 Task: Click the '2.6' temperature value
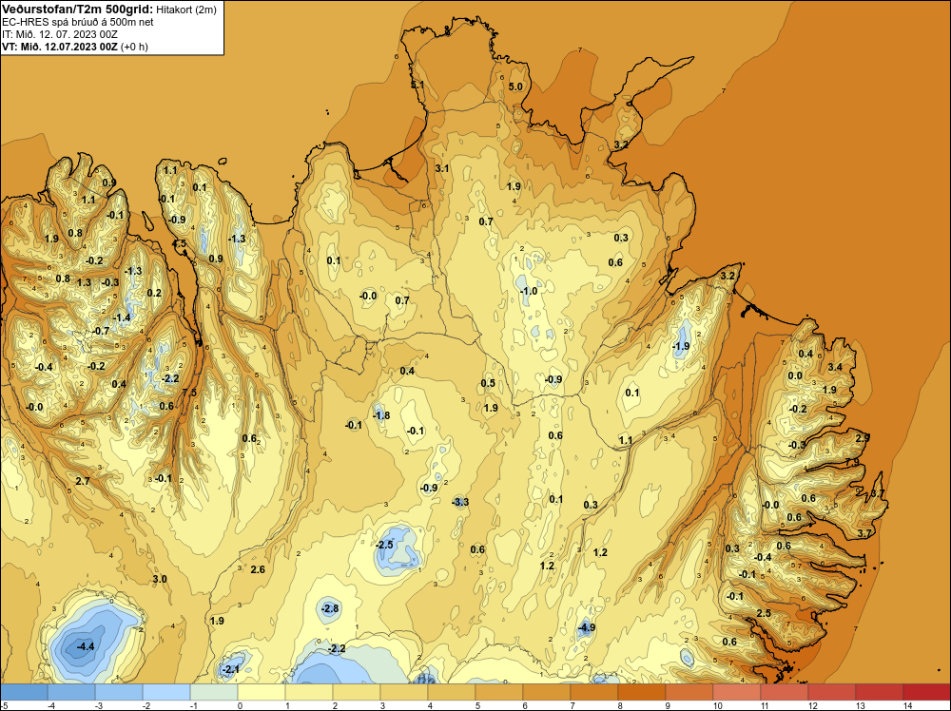click(258, 569)
